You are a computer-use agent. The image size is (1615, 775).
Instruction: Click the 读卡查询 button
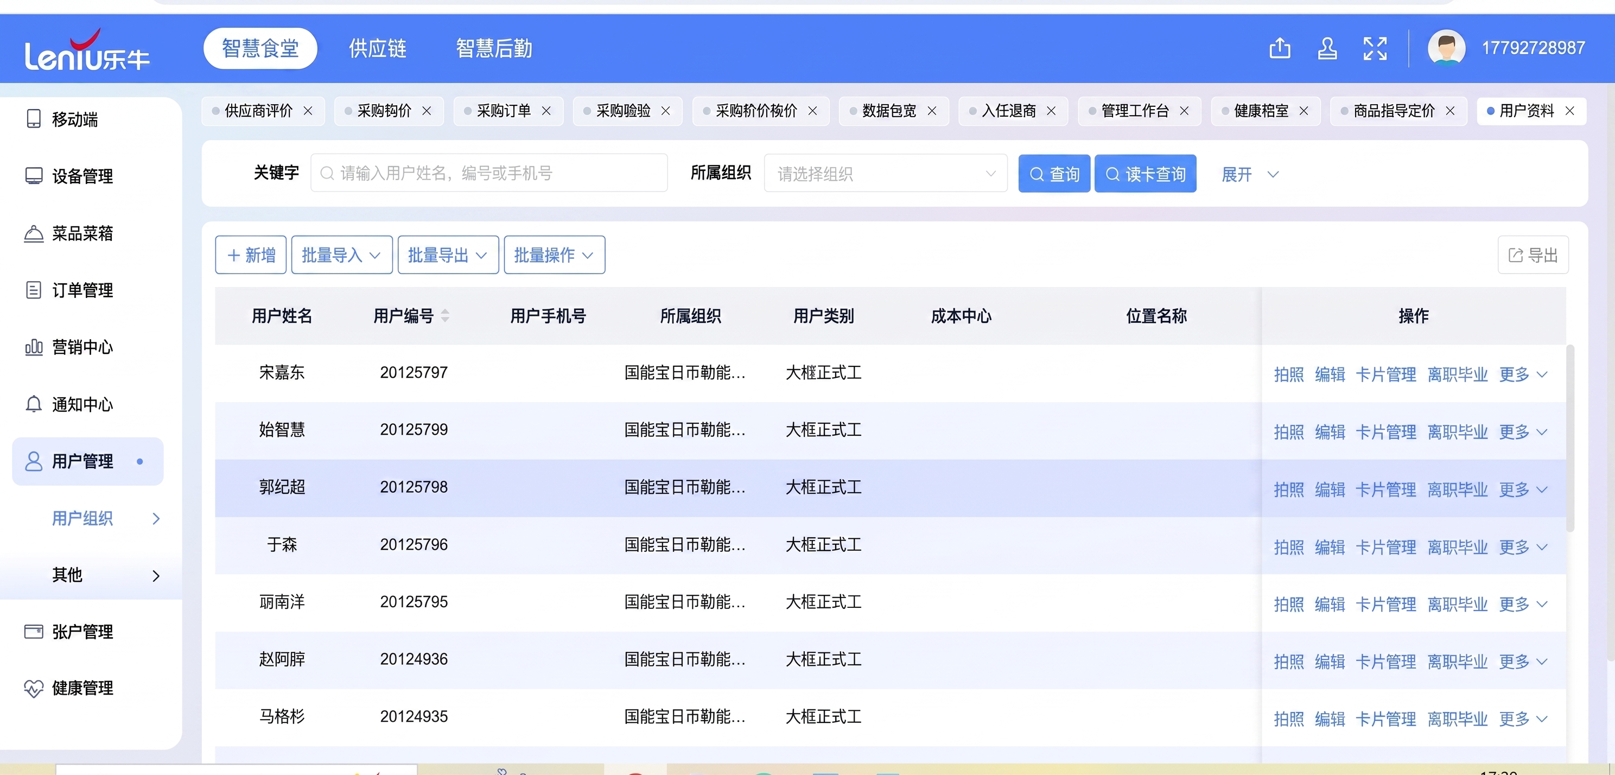tap(1146, 174)
